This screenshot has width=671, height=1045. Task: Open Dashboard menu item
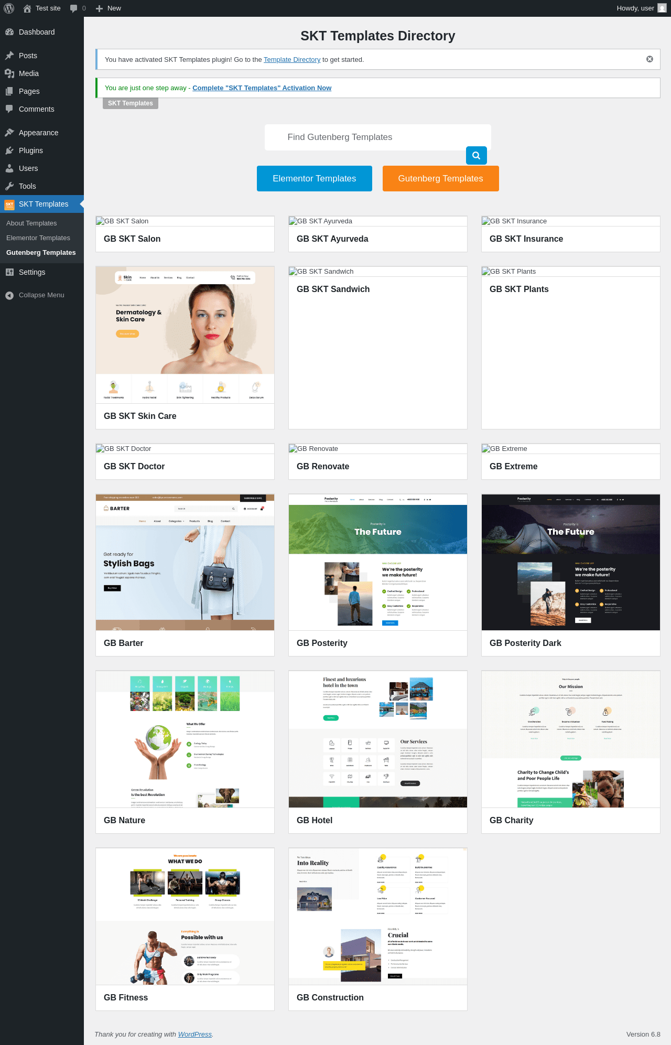click(42, 32)
